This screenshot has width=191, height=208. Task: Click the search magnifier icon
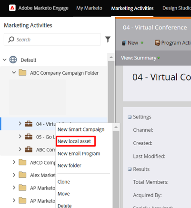tap(11, 40)
